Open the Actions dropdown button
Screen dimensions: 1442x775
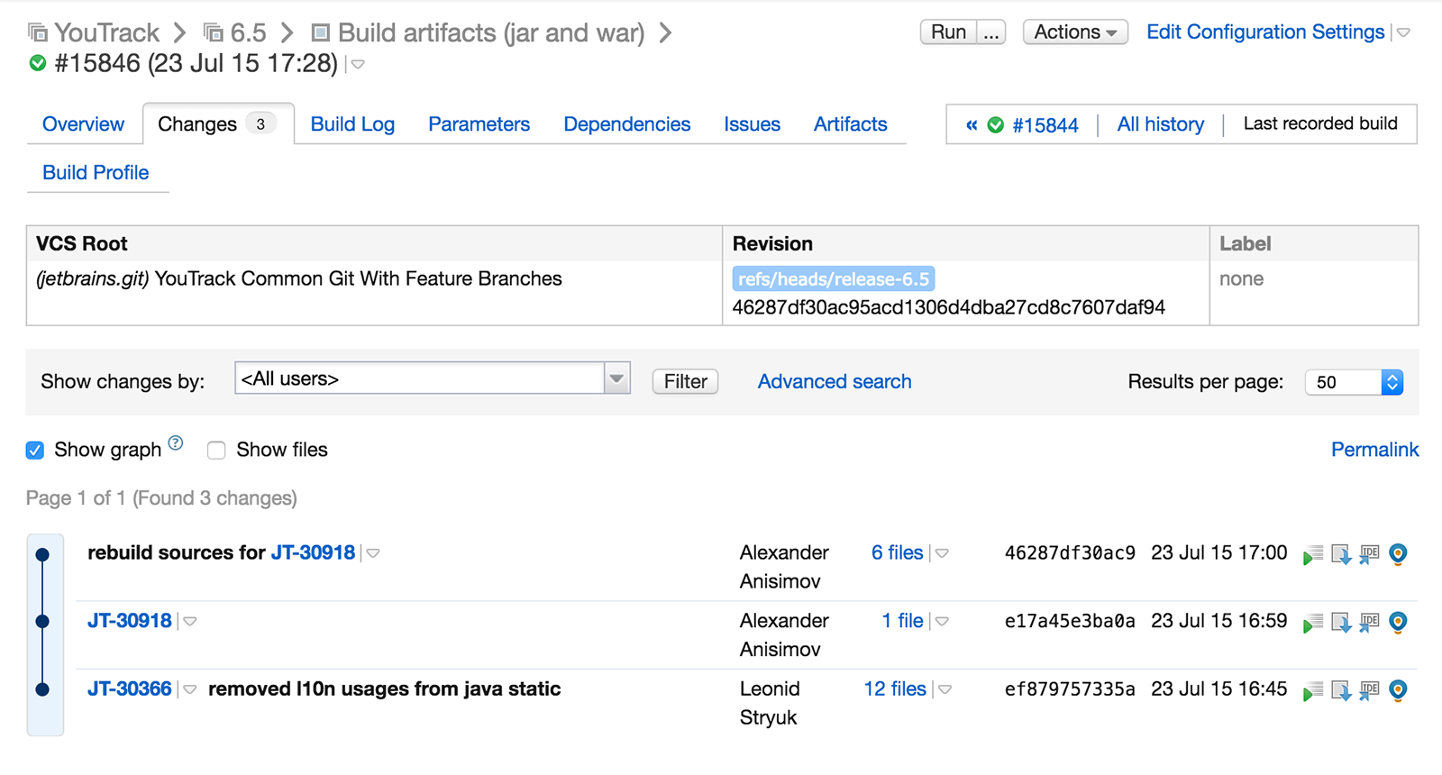(1075, 32)
